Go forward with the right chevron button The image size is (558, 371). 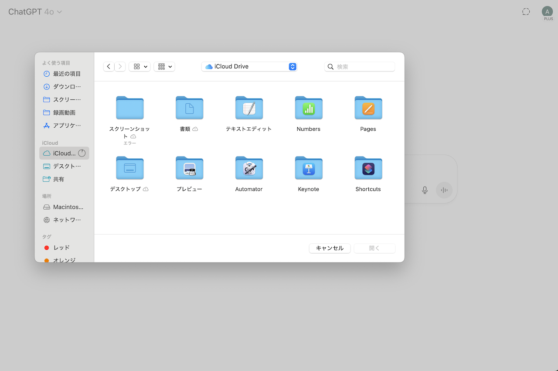[120, 67]
